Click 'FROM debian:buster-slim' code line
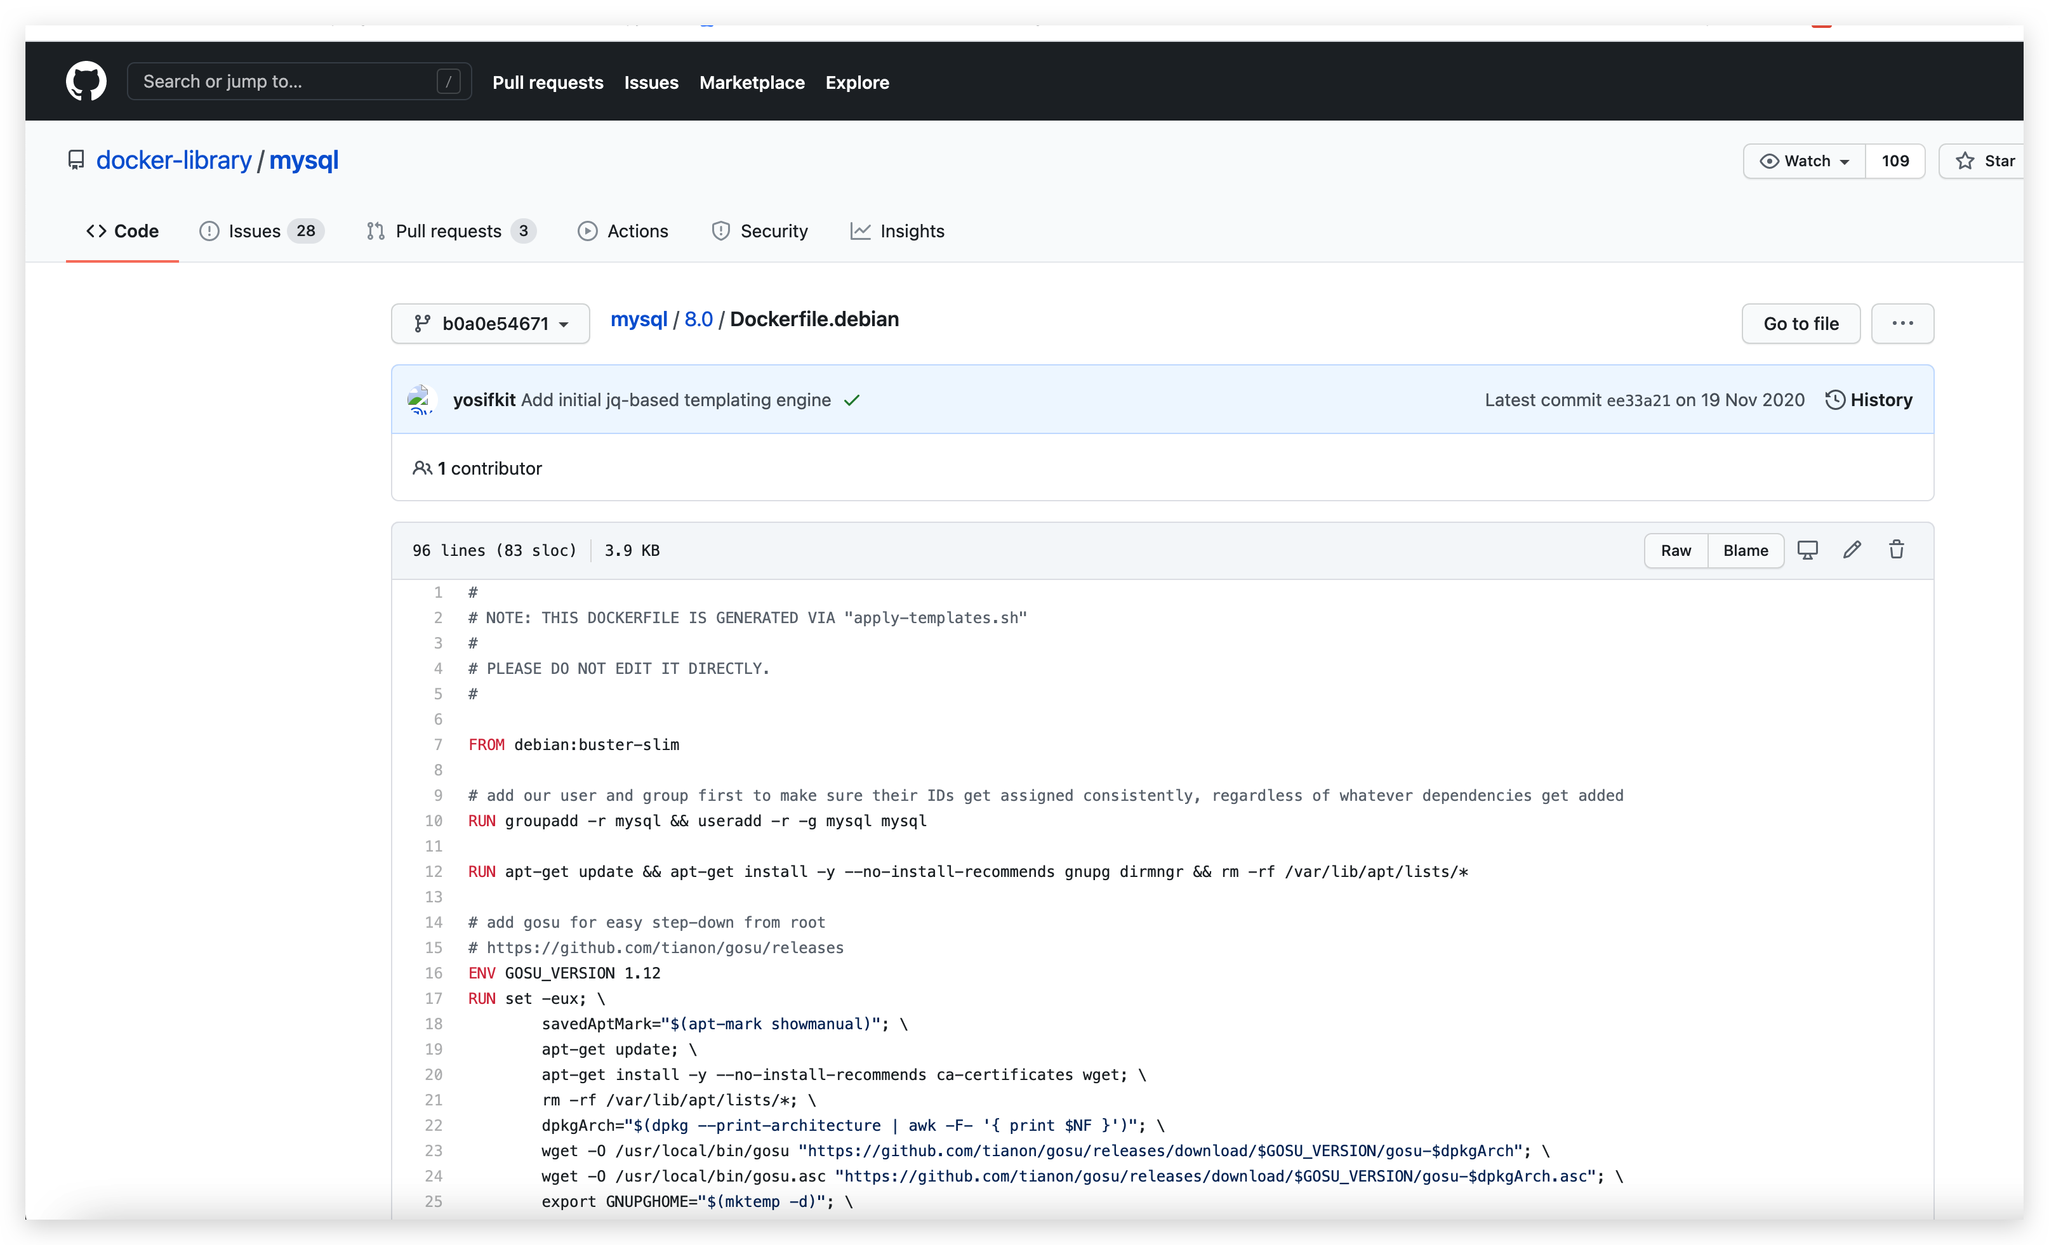This screenshot has width=2049, height=1245. tap(574, 745)
